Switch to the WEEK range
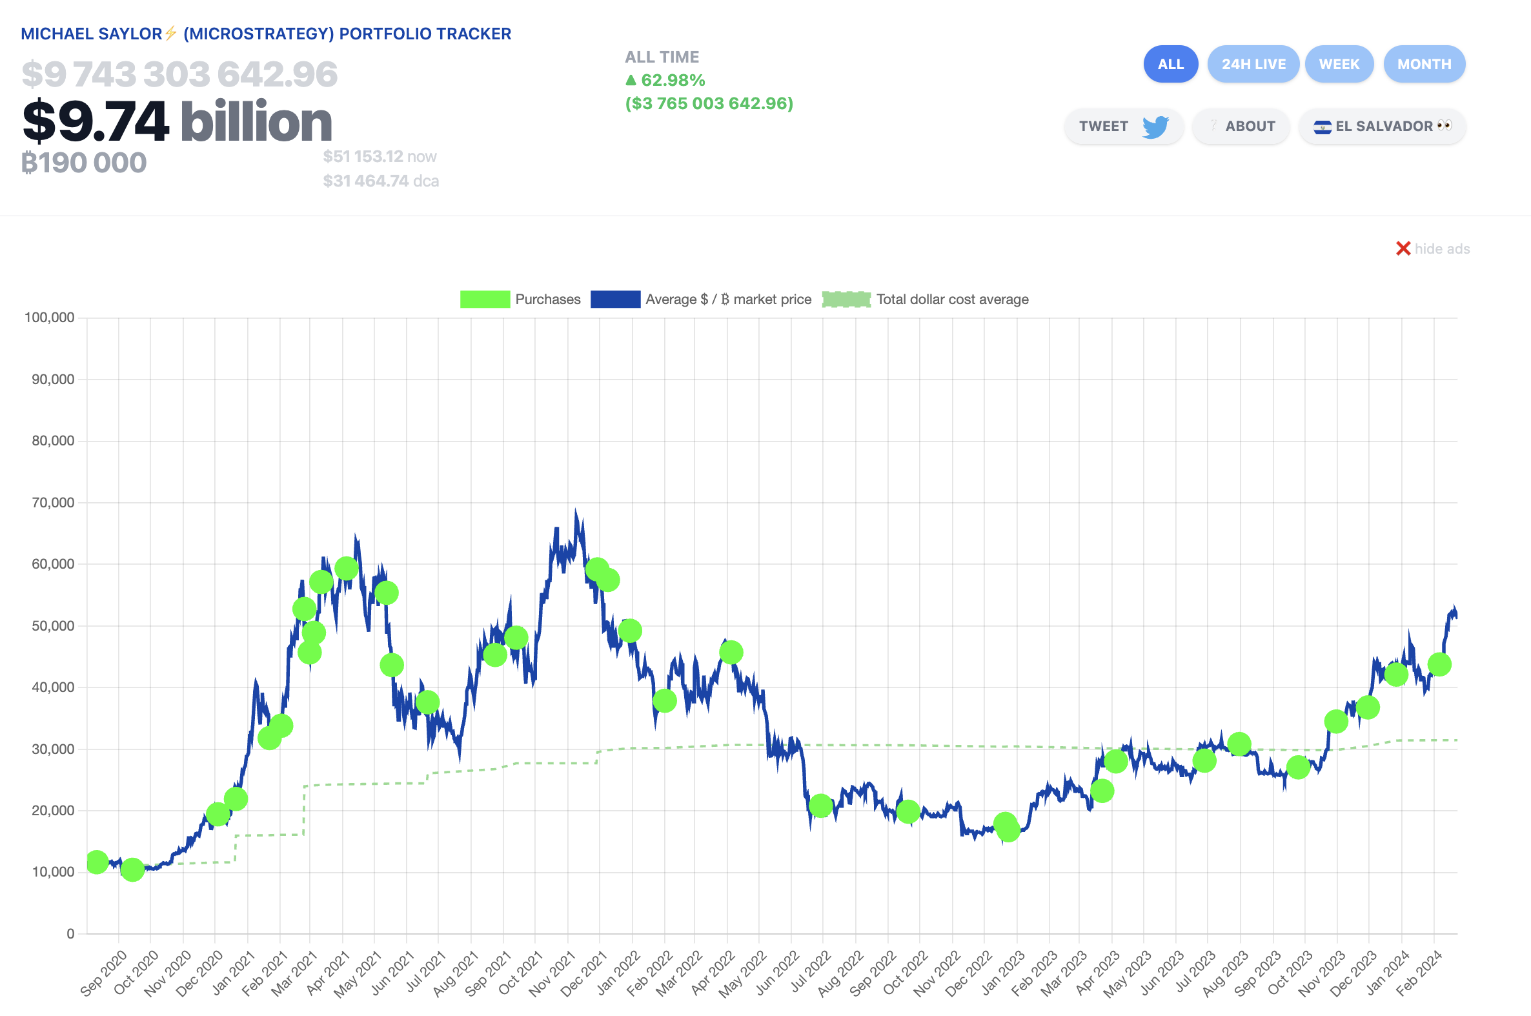Screen dimensions: 1531x1016 [x=1339, y=64]
